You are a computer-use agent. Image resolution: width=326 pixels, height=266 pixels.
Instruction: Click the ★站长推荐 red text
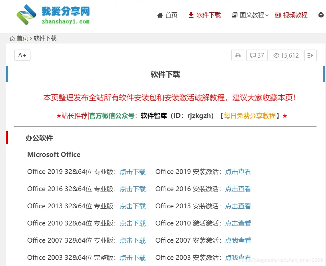click(72, 116)
